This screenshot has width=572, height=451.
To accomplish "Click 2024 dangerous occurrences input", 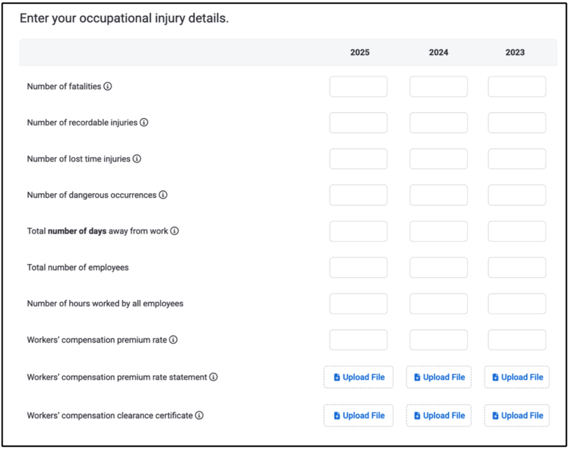I will [439, 195].
